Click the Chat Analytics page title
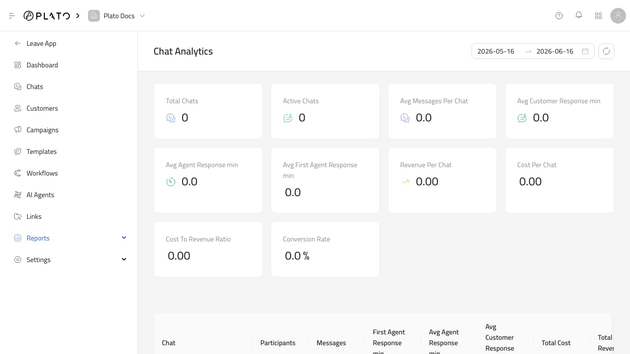 (183, 51)
